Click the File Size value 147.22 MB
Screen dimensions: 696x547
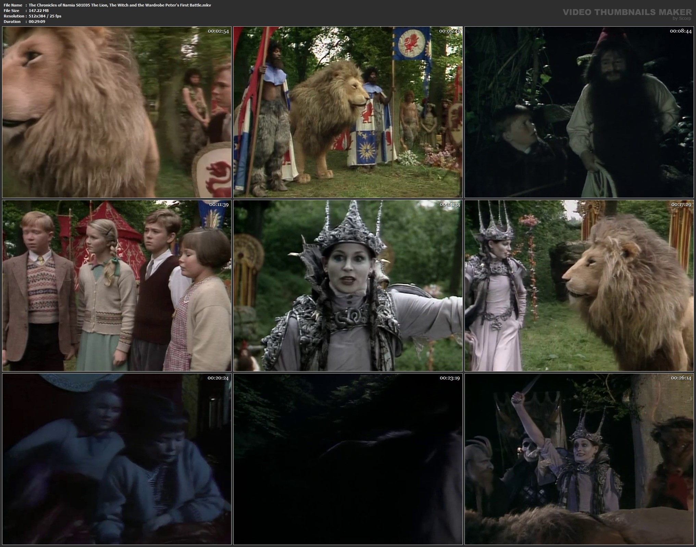click(x=39, y=11)
